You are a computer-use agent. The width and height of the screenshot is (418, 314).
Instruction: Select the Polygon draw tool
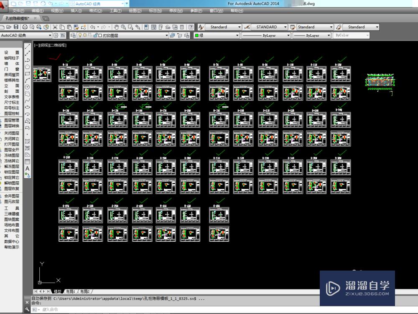click(x=27, y=67)
